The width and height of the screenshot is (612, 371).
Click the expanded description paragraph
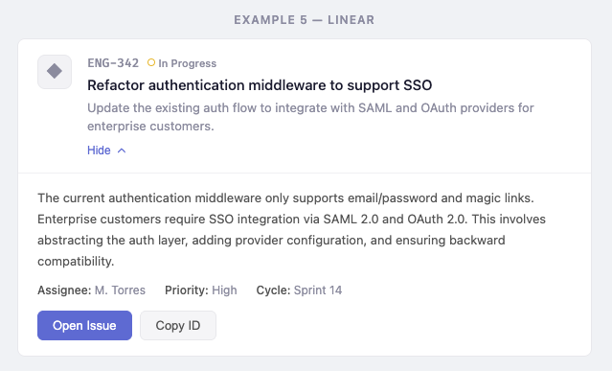291,230
